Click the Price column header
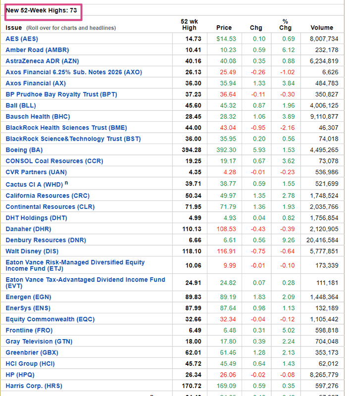The width and height of the screenshot is (352, 396). (x=224, y=28)
